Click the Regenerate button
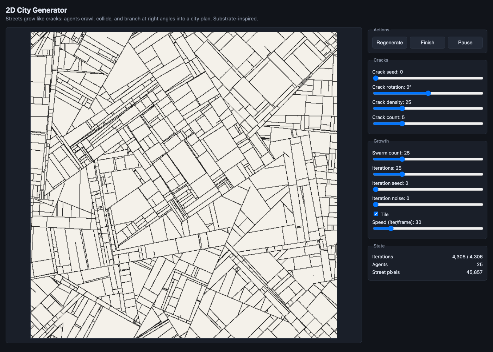The image size is (493, 352). tap(389, 43)
